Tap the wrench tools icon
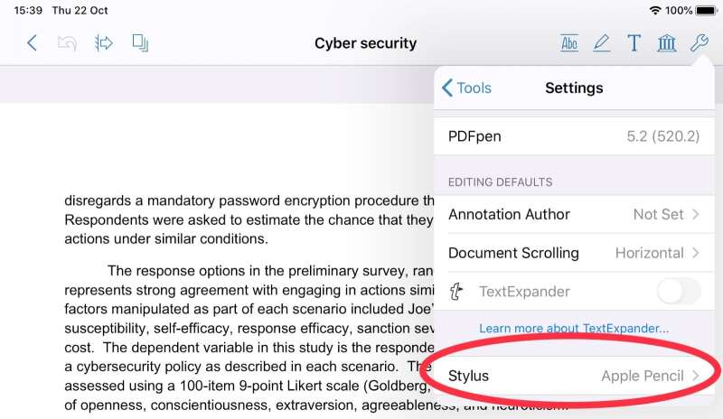Image resolution: width=723 pixels, height=419 pixels. click(x=699, y=42)
